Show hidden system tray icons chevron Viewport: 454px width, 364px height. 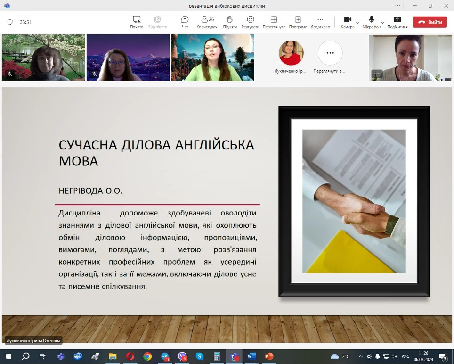point(361,356)
